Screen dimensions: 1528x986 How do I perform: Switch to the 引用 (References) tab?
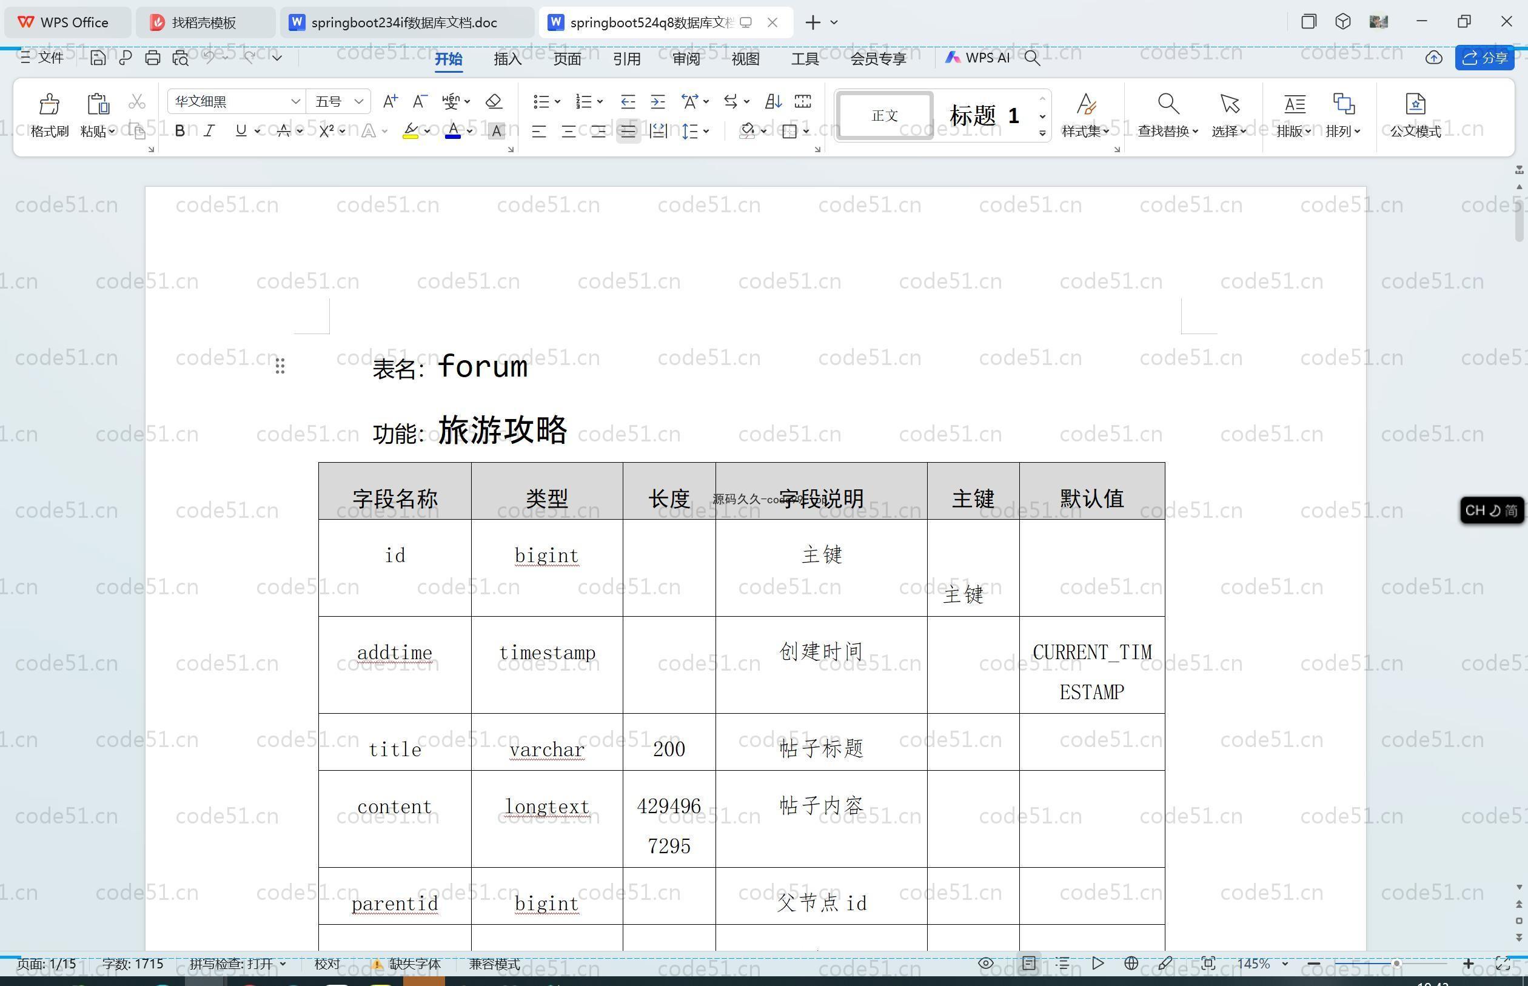click(x=627, y=58)
